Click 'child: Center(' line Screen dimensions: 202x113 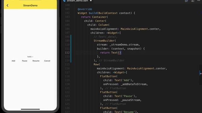click(x=95, y=21)
